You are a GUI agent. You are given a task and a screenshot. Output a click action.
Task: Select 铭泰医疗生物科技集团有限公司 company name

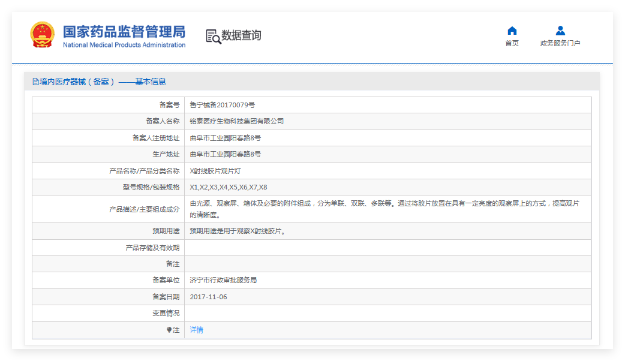point(237,121)
